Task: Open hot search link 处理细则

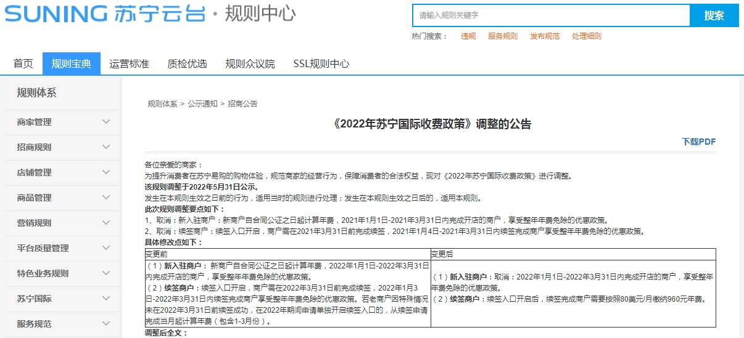Action: (587, 36)
